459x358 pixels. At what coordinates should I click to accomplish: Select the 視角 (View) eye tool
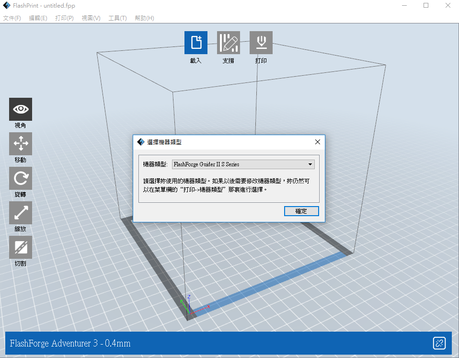click(21, 109)
